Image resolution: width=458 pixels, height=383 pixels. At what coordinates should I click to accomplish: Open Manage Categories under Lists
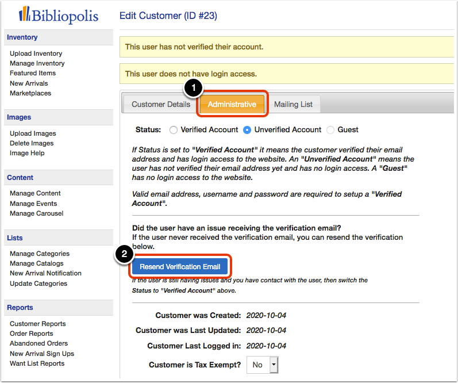point(40,254)
